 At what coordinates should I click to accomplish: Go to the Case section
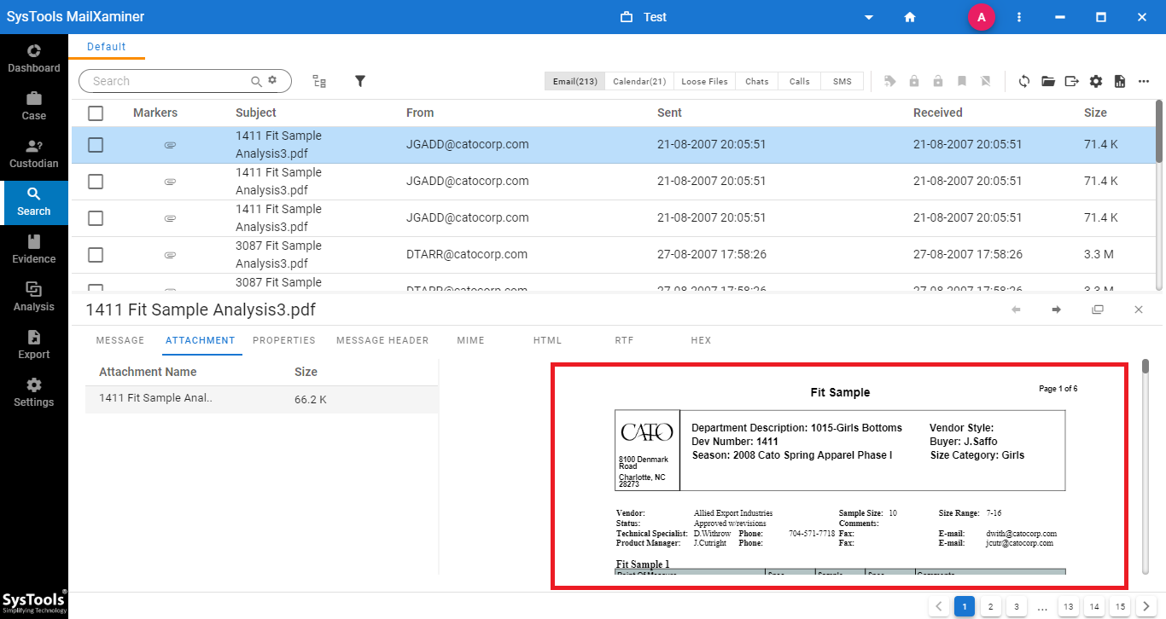pyautogui.click(x=34, y=106)
